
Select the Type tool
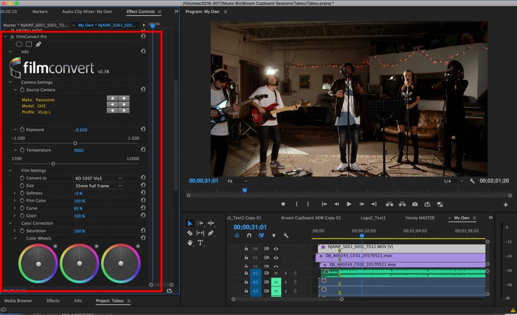pos(200,243)
